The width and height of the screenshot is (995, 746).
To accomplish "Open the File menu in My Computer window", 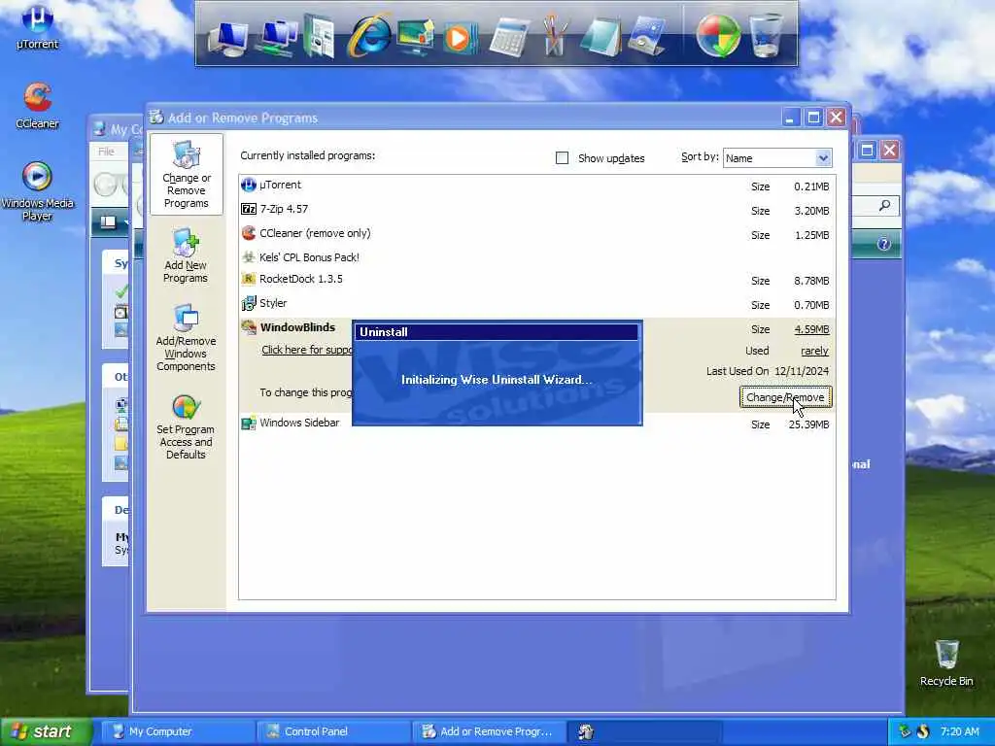I will pos(106,151).
